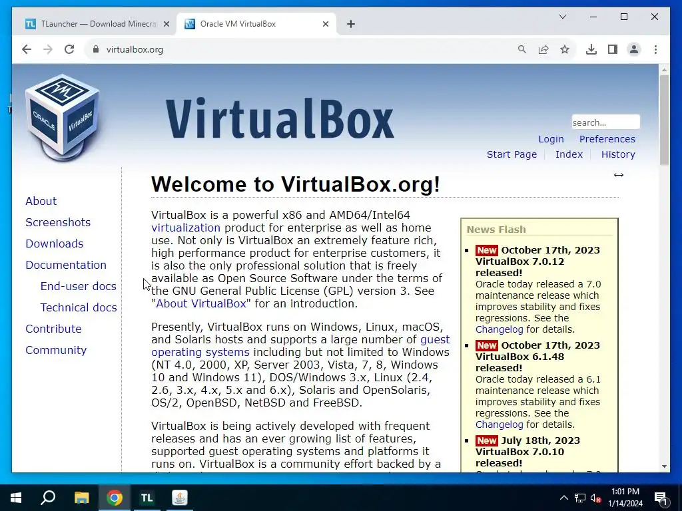Open TLauncher from the taskbar
The image size is (682, 511).
(x=147, y=498)
